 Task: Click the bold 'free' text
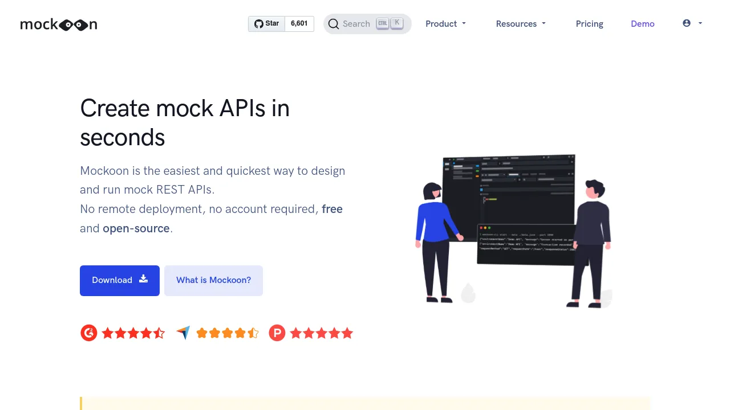[332, 209]
